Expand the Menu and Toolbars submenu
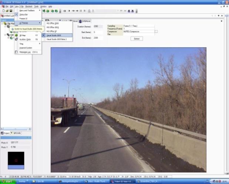The image size is (229, 184). click(x=28, y=10)
